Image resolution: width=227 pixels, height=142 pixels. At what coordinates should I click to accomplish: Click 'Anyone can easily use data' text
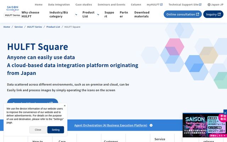[41, 58]
